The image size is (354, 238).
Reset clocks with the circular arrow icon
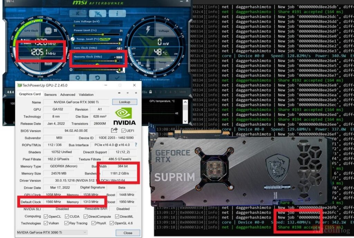tap(98, 78)
